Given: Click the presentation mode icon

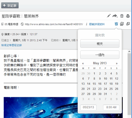Looking at the screenshot, I should coord(122,24).
